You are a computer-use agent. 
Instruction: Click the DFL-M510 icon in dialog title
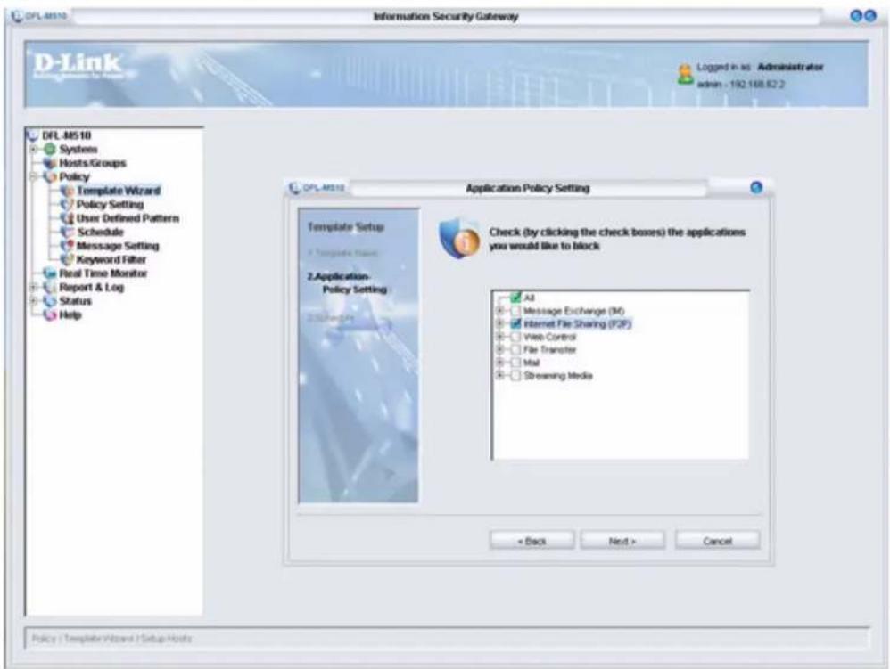coord(294,188)
